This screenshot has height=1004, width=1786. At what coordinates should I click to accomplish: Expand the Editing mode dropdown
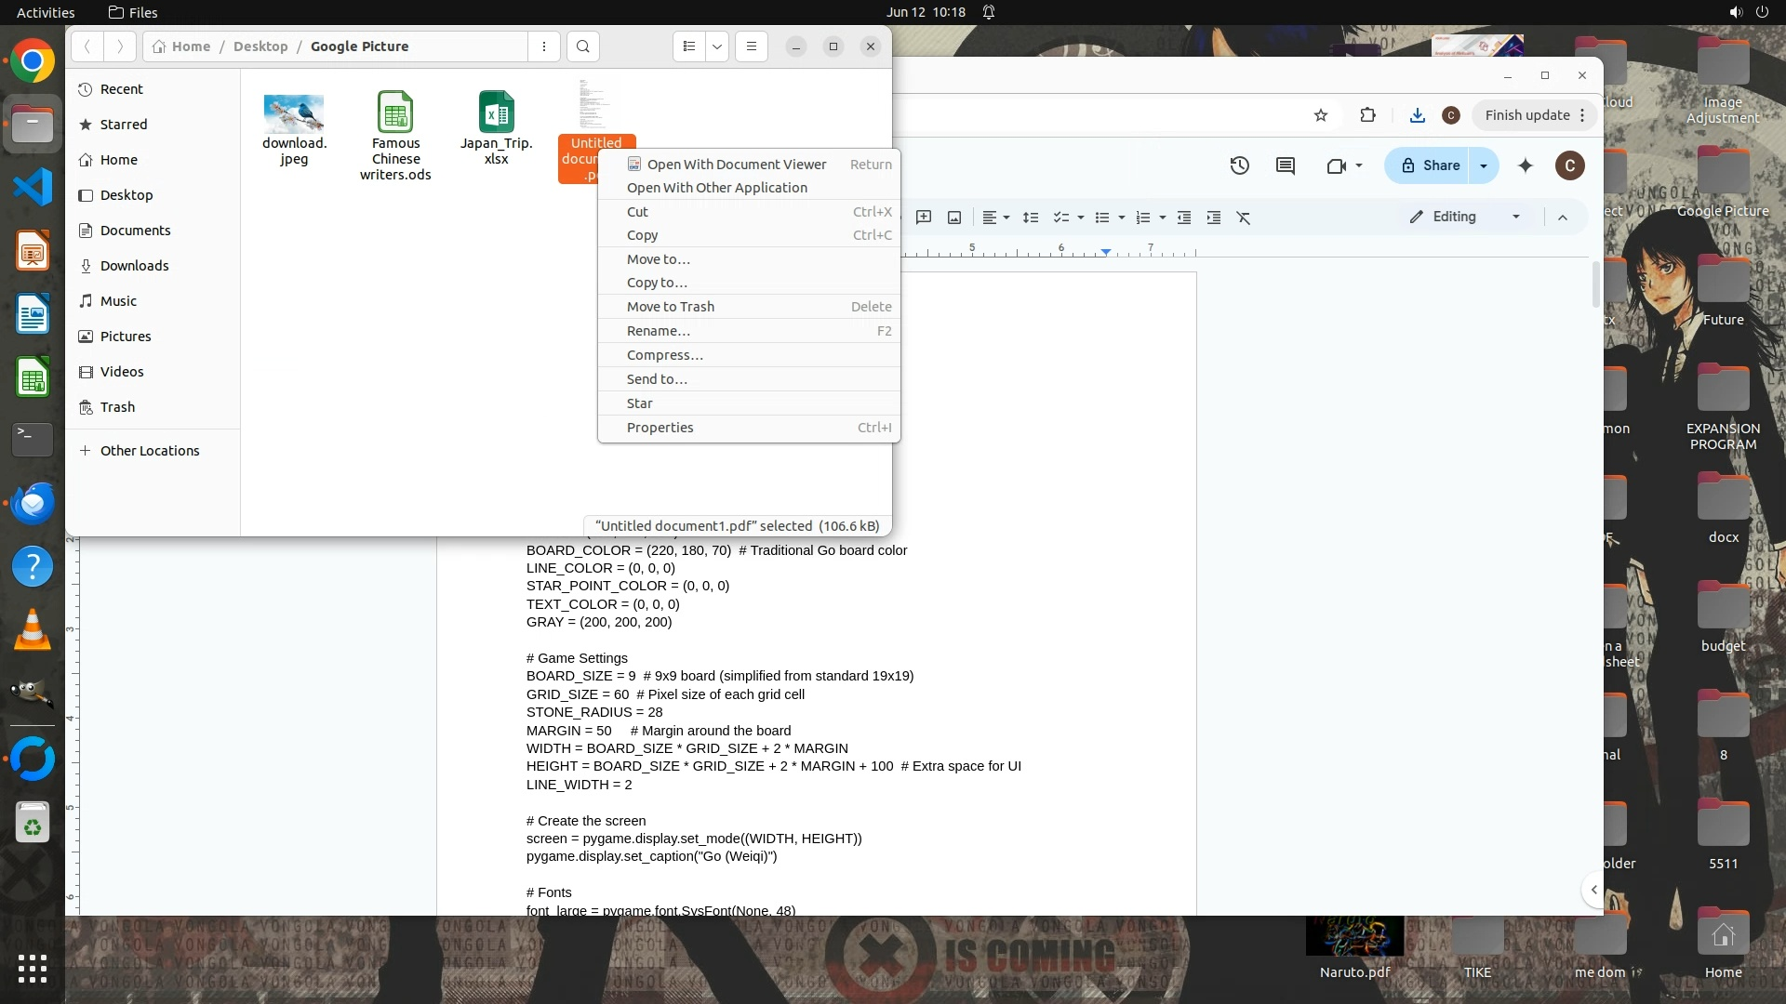1516,217
